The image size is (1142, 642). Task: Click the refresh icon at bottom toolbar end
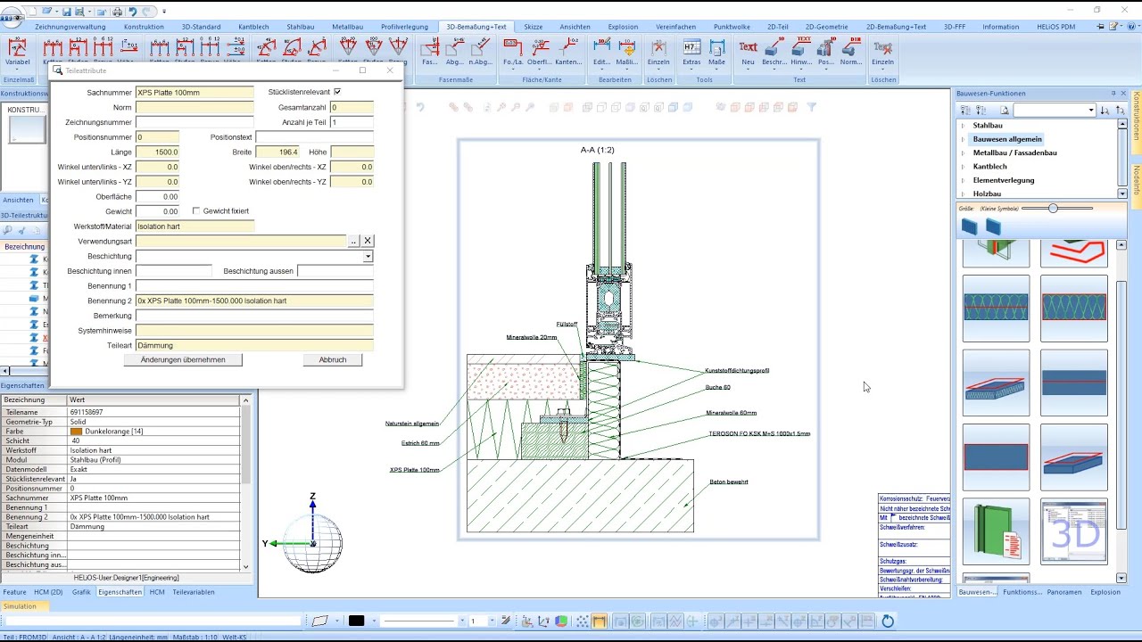[x=888, y=621]
